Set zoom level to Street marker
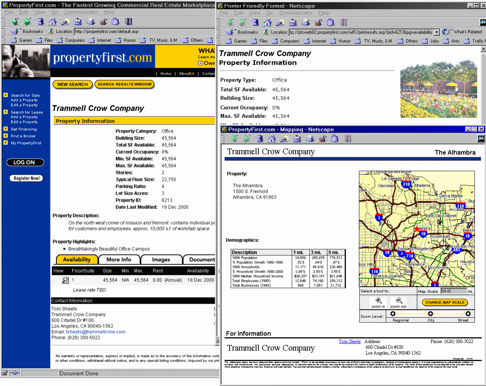 [x=468, y=314]
